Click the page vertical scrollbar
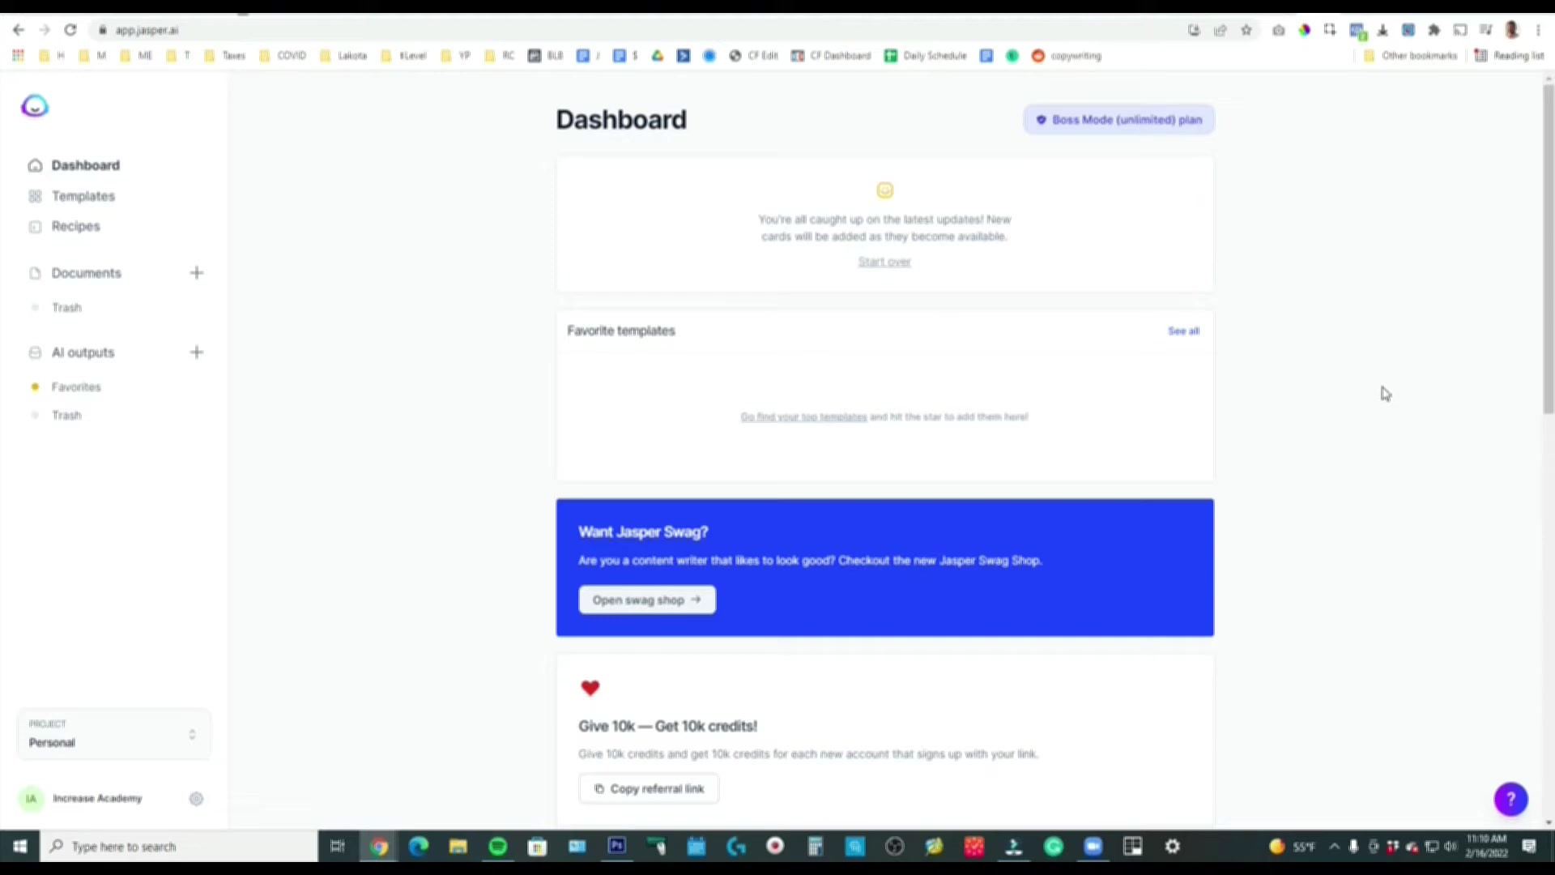This screenshot has width=1555, height=875. pyautogui.click(x=1549, y=250)
